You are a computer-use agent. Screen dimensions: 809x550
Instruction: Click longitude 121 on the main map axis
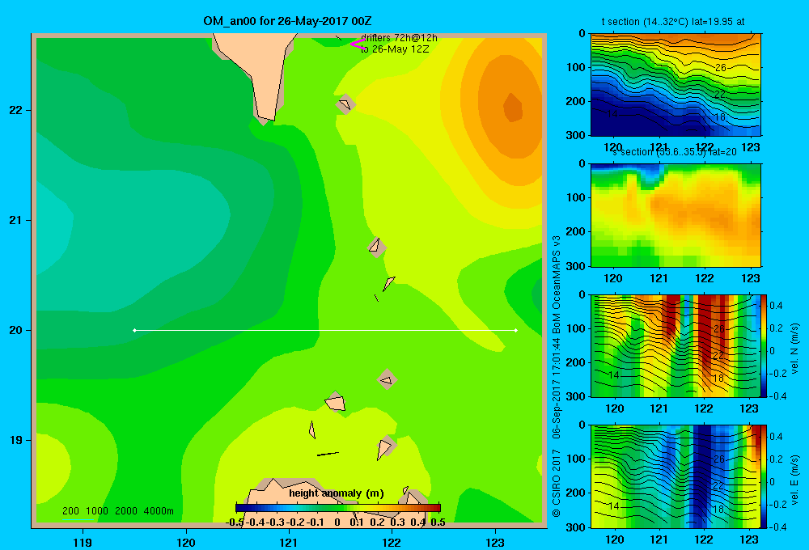coord(289,542)
